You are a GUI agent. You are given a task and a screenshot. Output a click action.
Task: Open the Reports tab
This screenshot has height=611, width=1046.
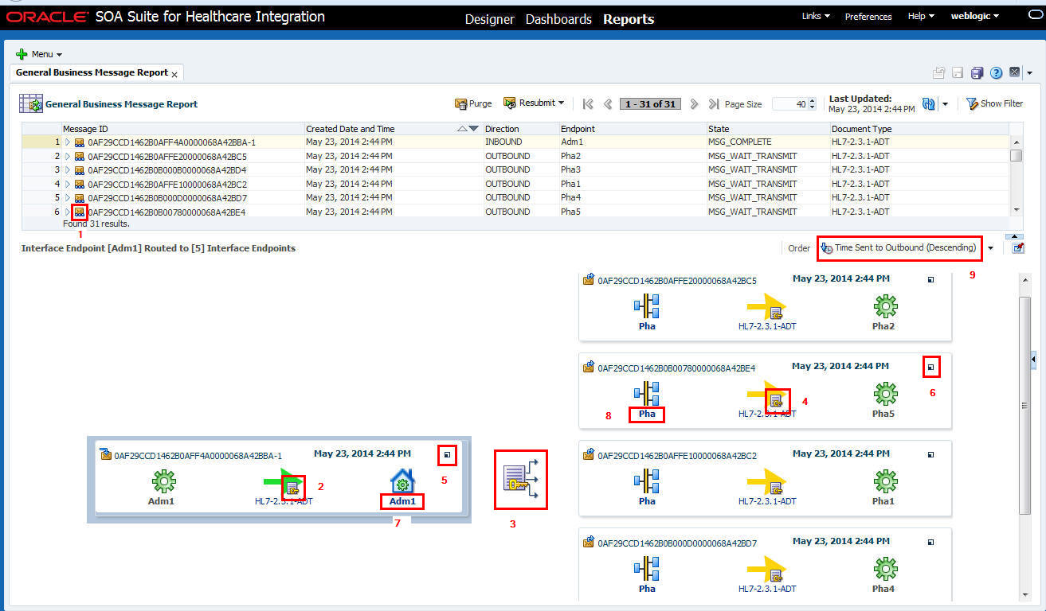(x=629, y=19)
